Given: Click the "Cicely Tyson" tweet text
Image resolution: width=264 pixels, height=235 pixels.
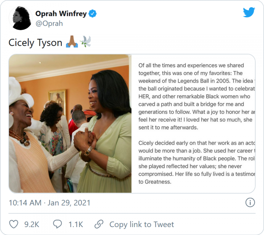Looking at the screenshot, I should click(x=35, y=43).
